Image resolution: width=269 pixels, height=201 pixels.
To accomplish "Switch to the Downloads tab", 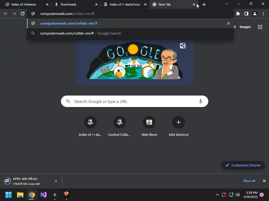I will pos(69,4).
